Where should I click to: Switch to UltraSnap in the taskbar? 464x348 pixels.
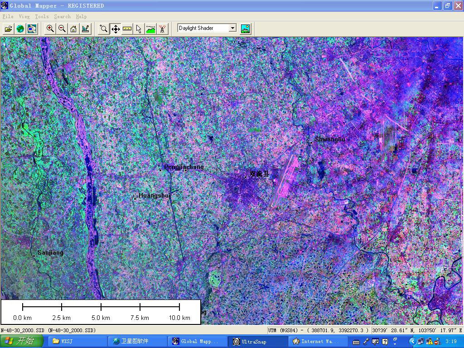[x=258, y=341]
